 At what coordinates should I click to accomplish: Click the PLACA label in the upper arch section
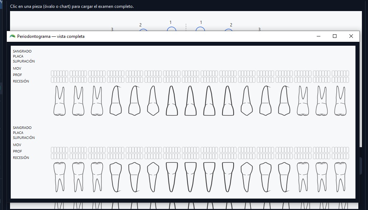(18, 56)
